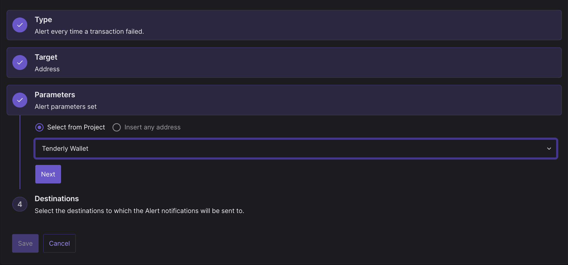Choose the 'Insert any address' radio option
Screen dimensions: 568x265
pyautogui.click(x=117, y=127)
